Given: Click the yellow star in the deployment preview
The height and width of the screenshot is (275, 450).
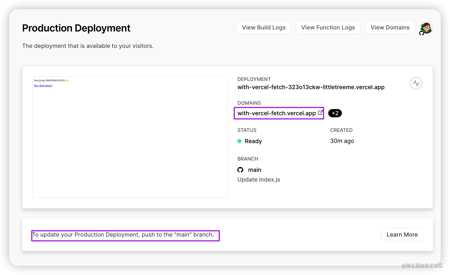Looking at the screenshot, I should tap(67, 80).
